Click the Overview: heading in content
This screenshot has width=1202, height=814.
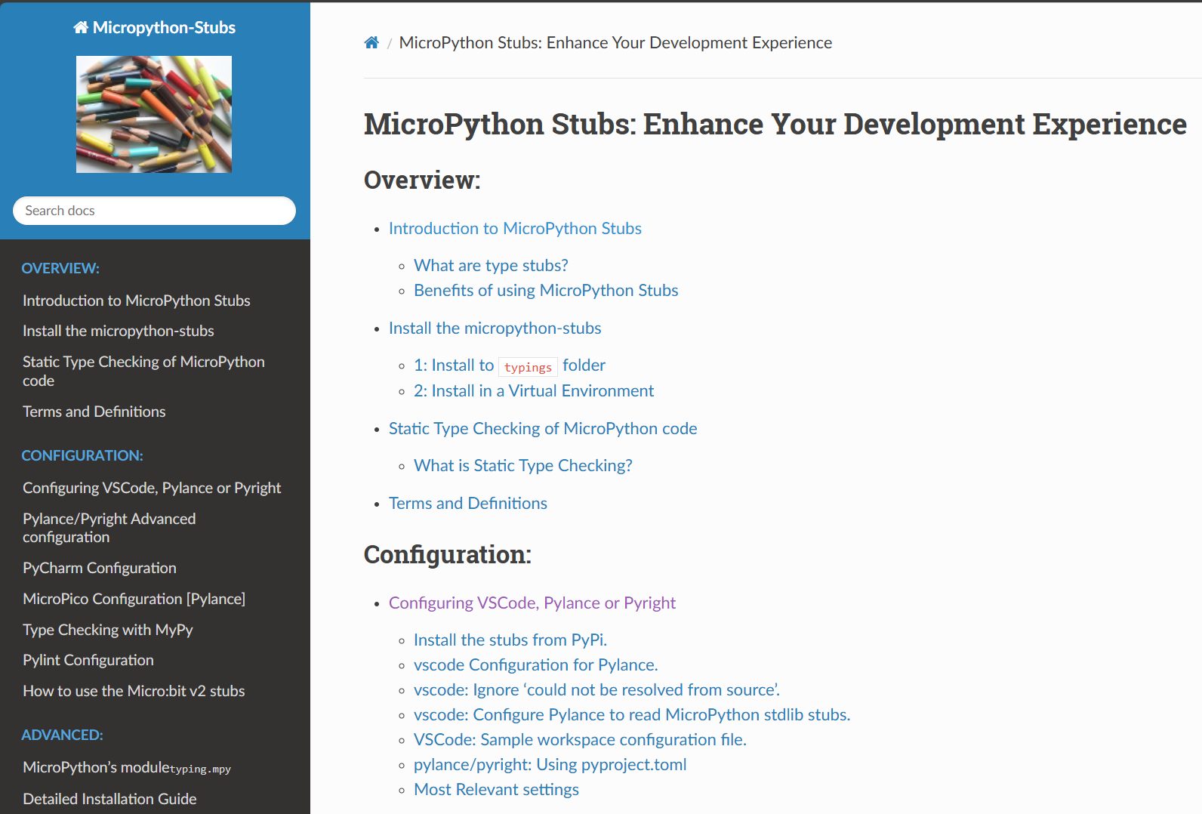click(422, 180)
